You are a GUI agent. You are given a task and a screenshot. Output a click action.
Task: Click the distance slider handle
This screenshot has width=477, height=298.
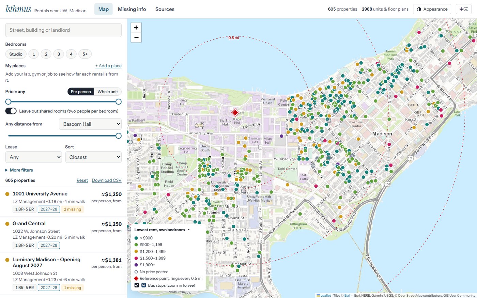(119, 136)
